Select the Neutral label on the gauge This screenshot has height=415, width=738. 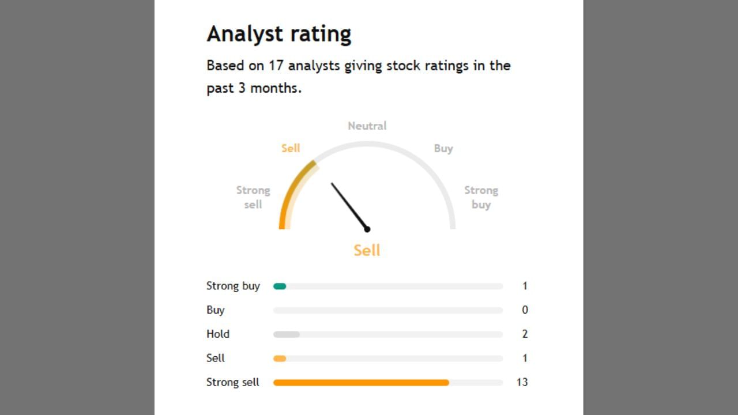pos(367,126)
